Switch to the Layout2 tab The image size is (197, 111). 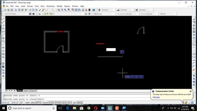tap(34, 90)
